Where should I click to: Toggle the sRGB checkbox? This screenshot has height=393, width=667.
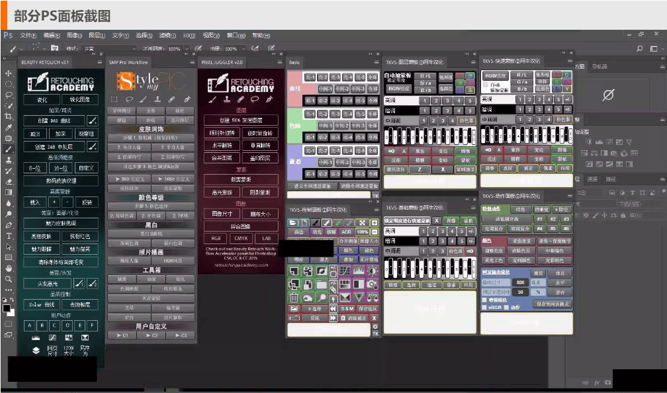484,308
